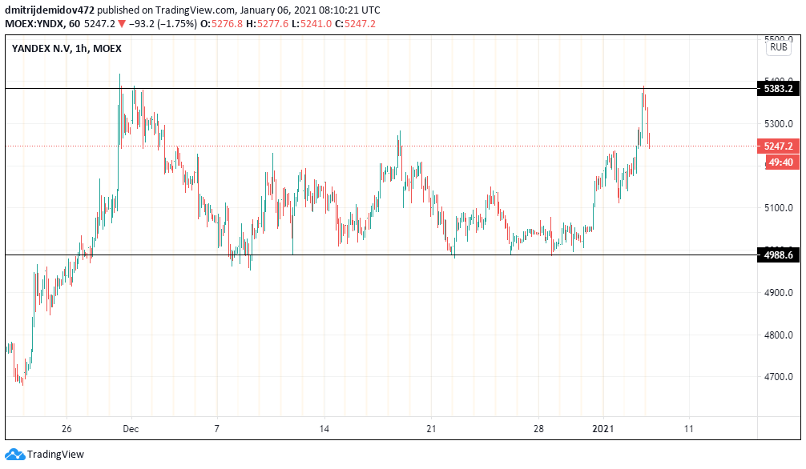This screenshot has width=806, height=469.
Task: Click the TradingView cloud logo icon
Action: click(x=14, y=454)
